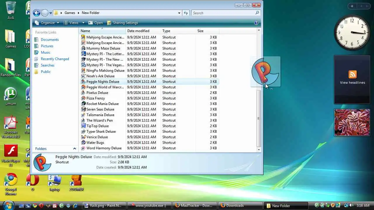Click the Forward navigation arrow in Explorer

tap(45, 13)
